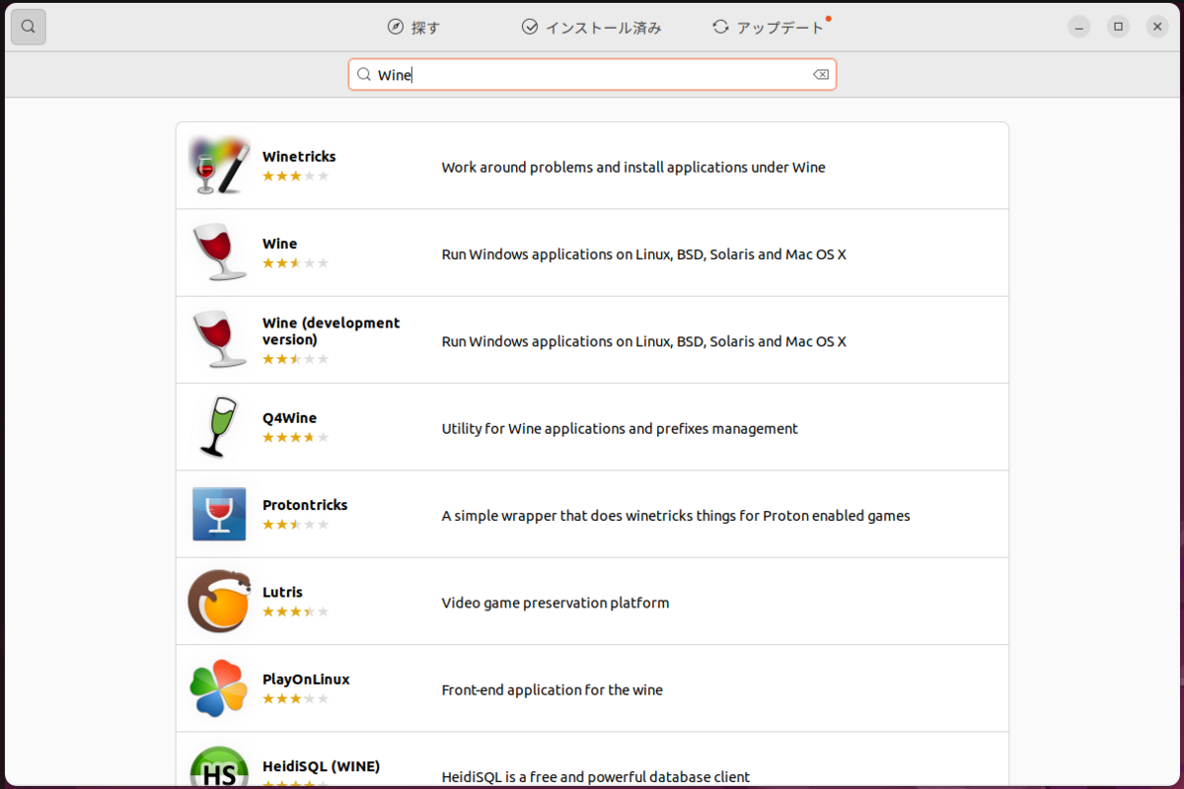Open the Lutris app icon
Viewport: 1184px width, 789px height.
pyautogui.click(x=219, y=601)
